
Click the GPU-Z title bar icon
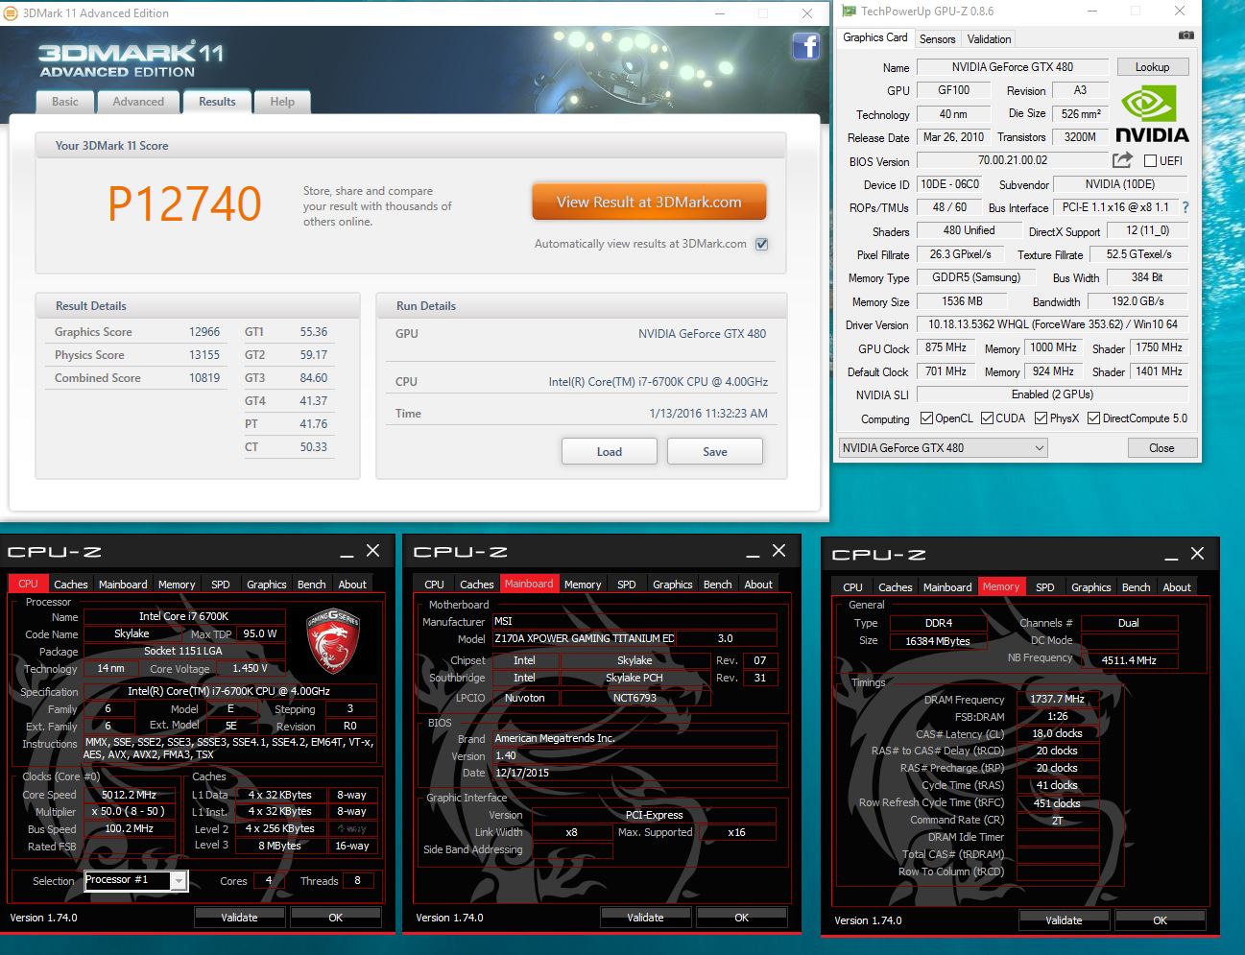tap(849, 12)
